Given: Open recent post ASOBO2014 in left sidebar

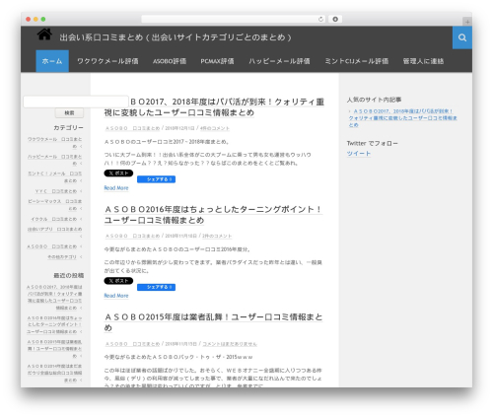Looking at the screenshot, I should (54, 373).
